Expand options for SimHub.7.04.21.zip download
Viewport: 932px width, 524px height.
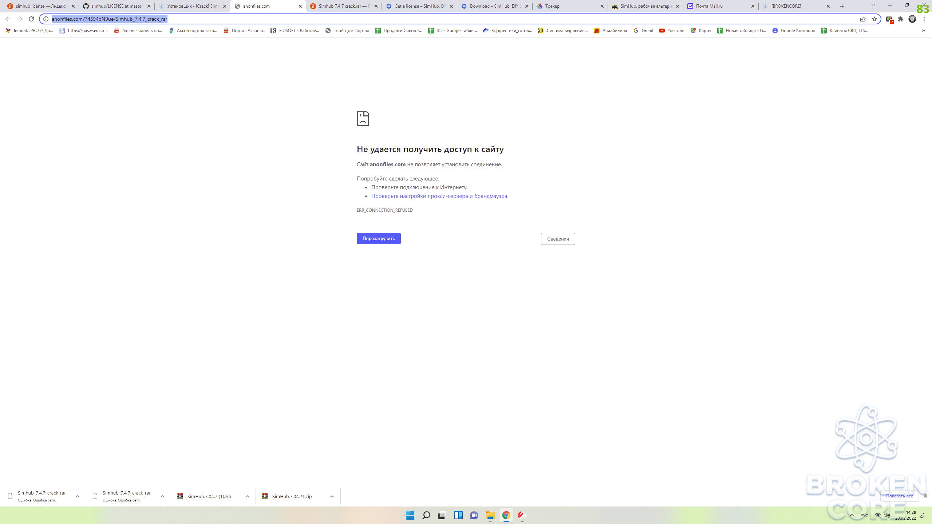coord(332,496)
